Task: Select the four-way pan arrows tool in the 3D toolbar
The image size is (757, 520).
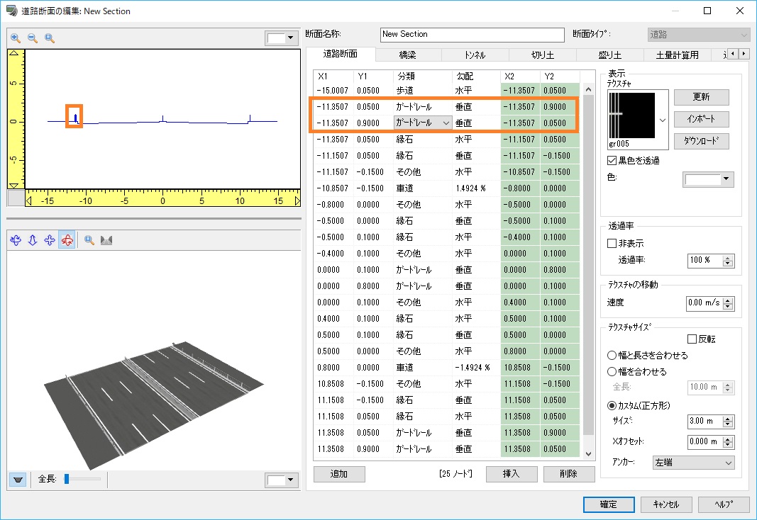Action: pyautogui.click(x=50, y=240)
